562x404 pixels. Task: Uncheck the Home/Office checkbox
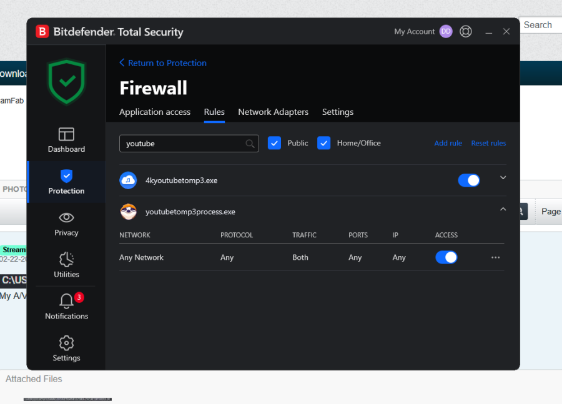coord(323,143)
